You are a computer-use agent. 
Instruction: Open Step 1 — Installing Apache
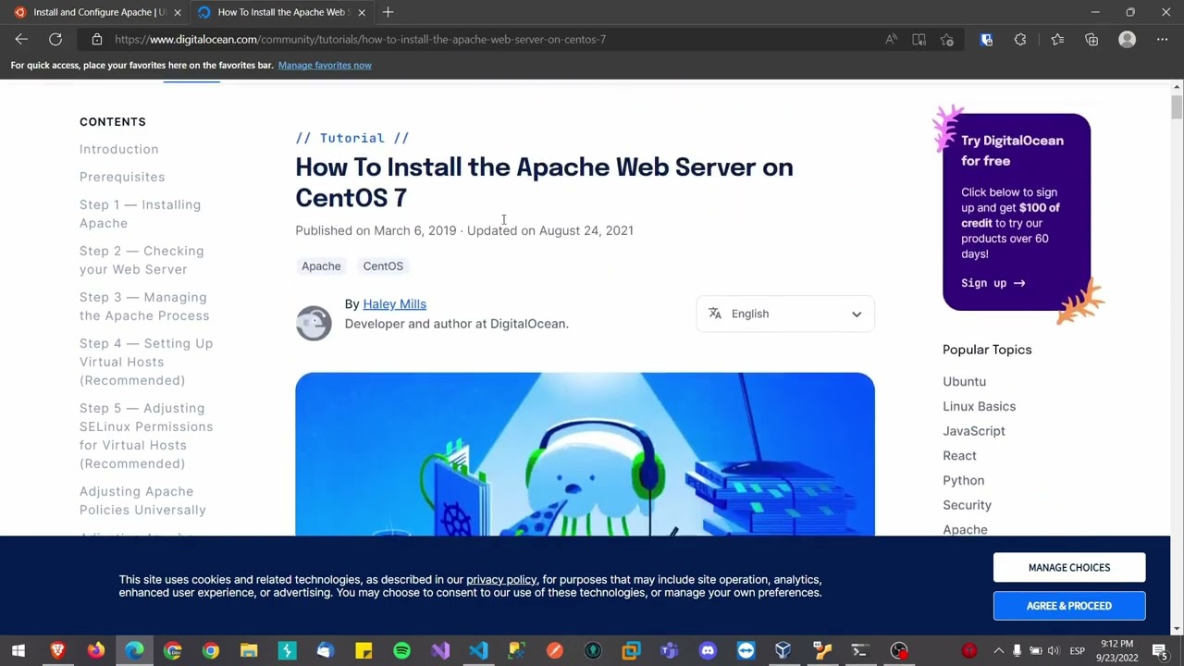(140, 214)
